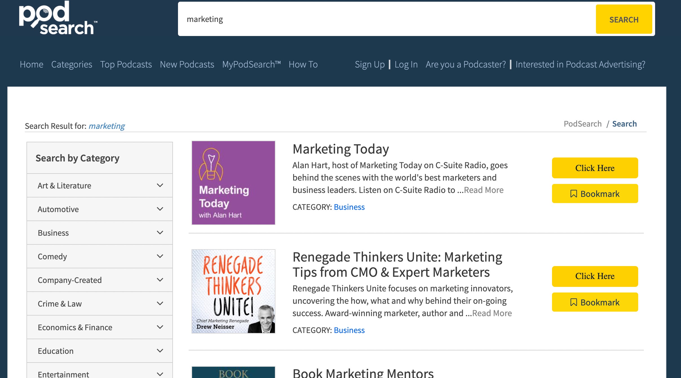Click italic marketing search term link

pos(107,126)
